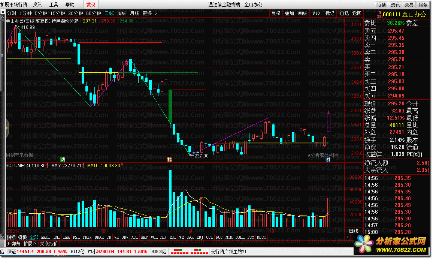
Task: Switch sub-chart to TRIX indicator
Action: 87,237
